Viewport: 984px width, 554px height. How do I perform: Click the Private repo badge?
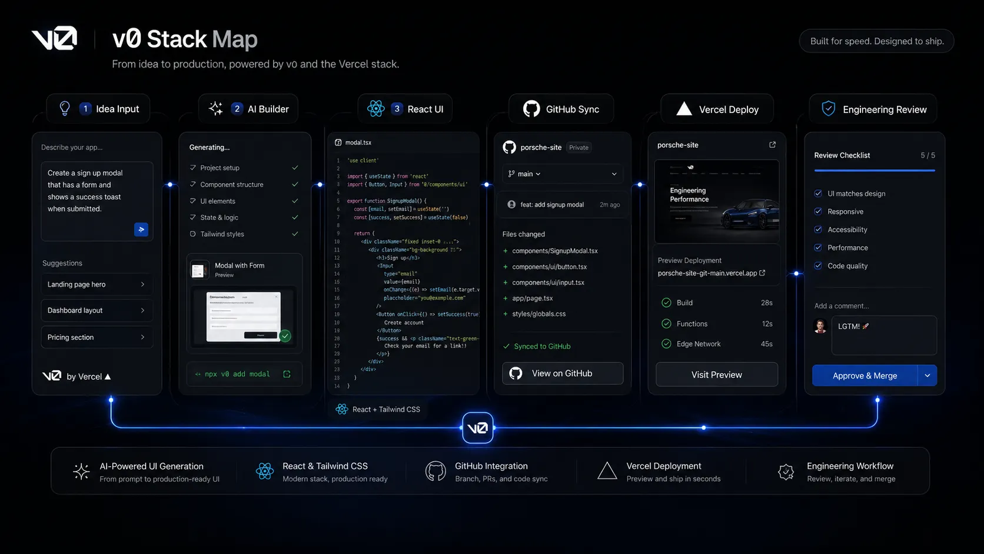(x=579, y=148)
